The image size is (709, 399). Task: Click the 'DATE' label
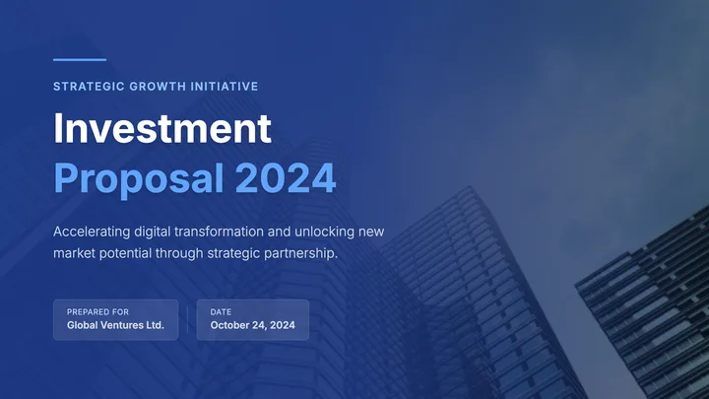pos(221,312)
